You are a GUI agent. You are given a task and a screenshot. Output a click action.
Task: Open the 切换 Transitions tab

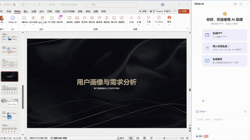click(x=49, y=11)
